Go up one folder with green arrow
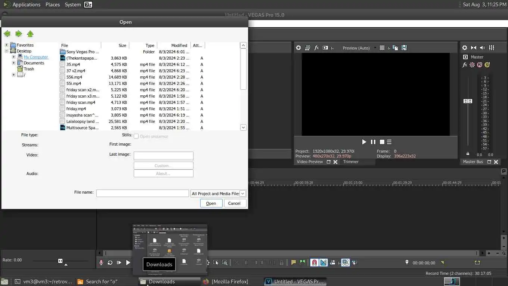The width and height of the screenshot is (508, 286). click(x=30, y=34)
